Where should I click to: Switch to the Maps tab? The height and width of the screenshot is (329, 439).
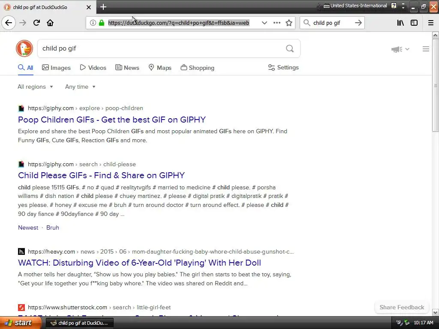pyautogui.click(x=160, y=68)
